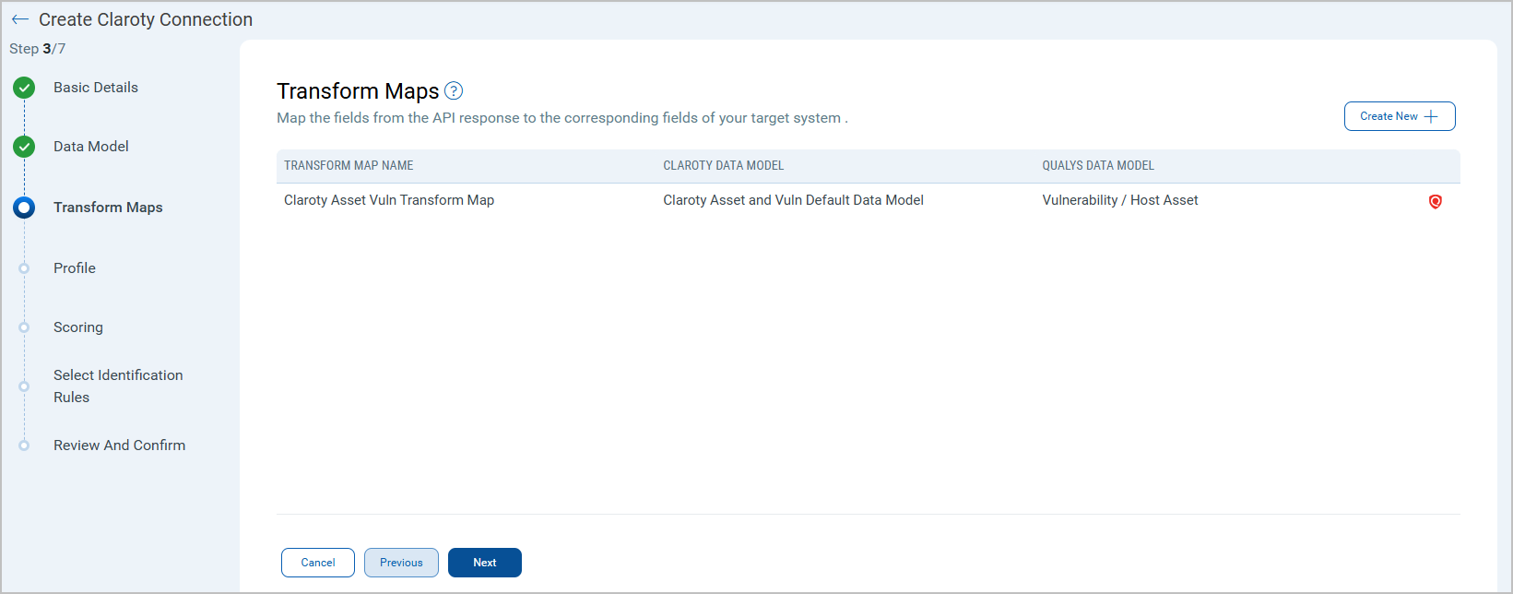Click the Create Claroty Connection title
Screen dimensions: 1513x594
pos(146,19)
